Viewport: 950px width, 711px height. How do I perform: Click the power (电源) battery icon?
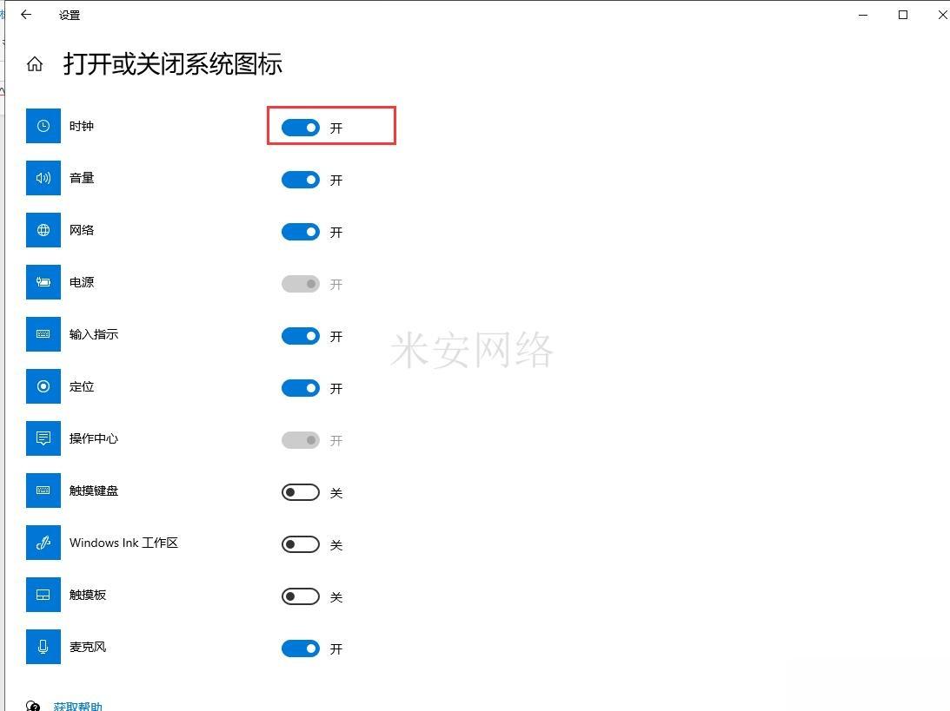pos(43,282)
